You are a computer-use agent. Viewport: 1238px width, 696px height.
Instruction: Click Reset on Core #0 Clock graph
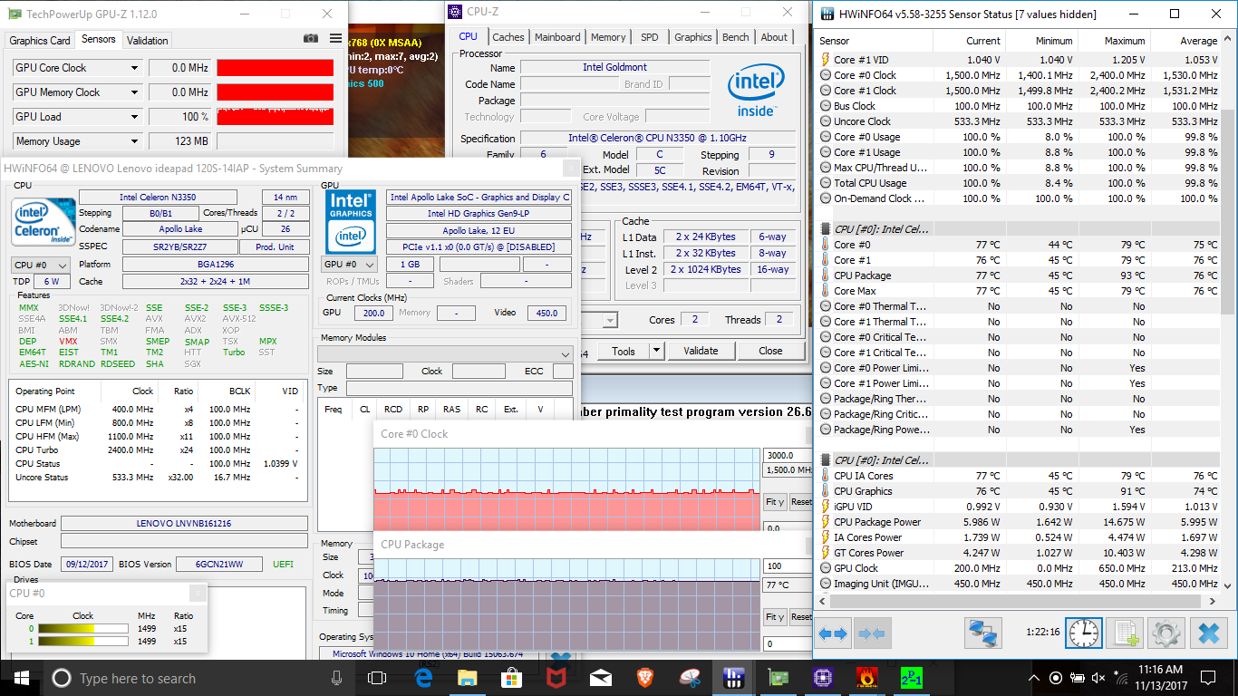click(x=801, y=501)
